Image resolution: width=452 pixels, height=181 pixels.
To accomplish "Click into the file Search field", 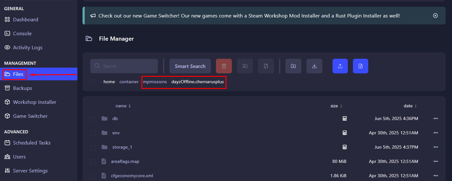I will pyautogui.click(x=127, y=66).
